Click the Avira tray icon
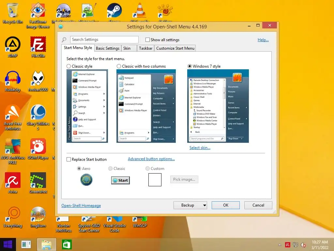334x251 pixels. tap(288, 245)
